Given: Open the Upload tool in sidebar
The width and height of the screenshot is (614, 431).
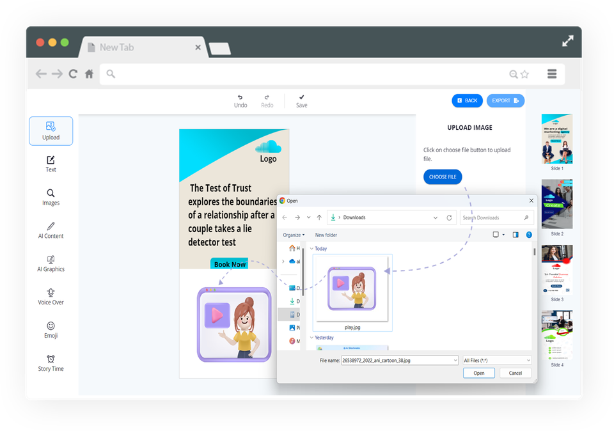Looking at the screenshot, I should click(x=51, y=130).
